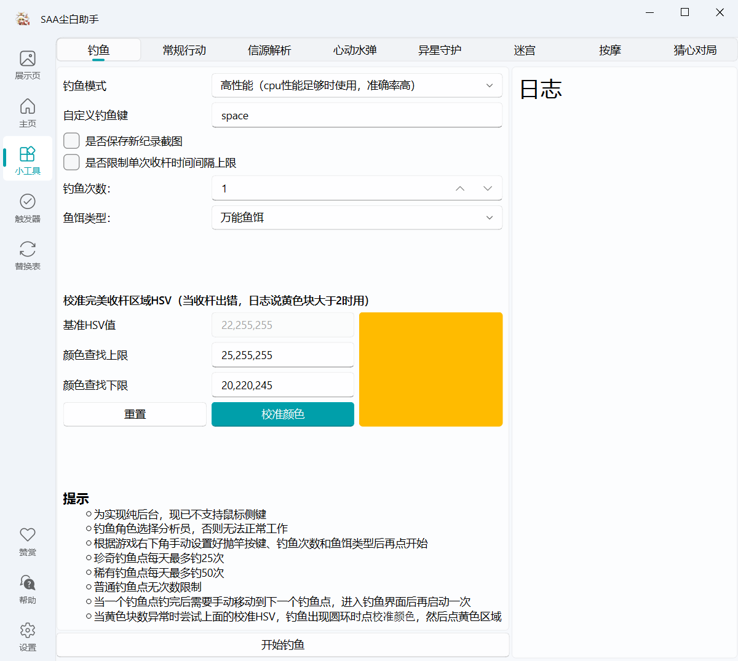Open 设置 settings gear
The height and width of the screenshot is (661, 738).
[x=28, y=636]
